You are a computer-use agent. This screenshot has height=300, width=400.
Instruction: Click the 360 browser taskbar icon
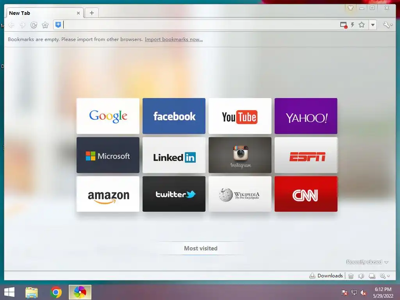pos(80,292)
